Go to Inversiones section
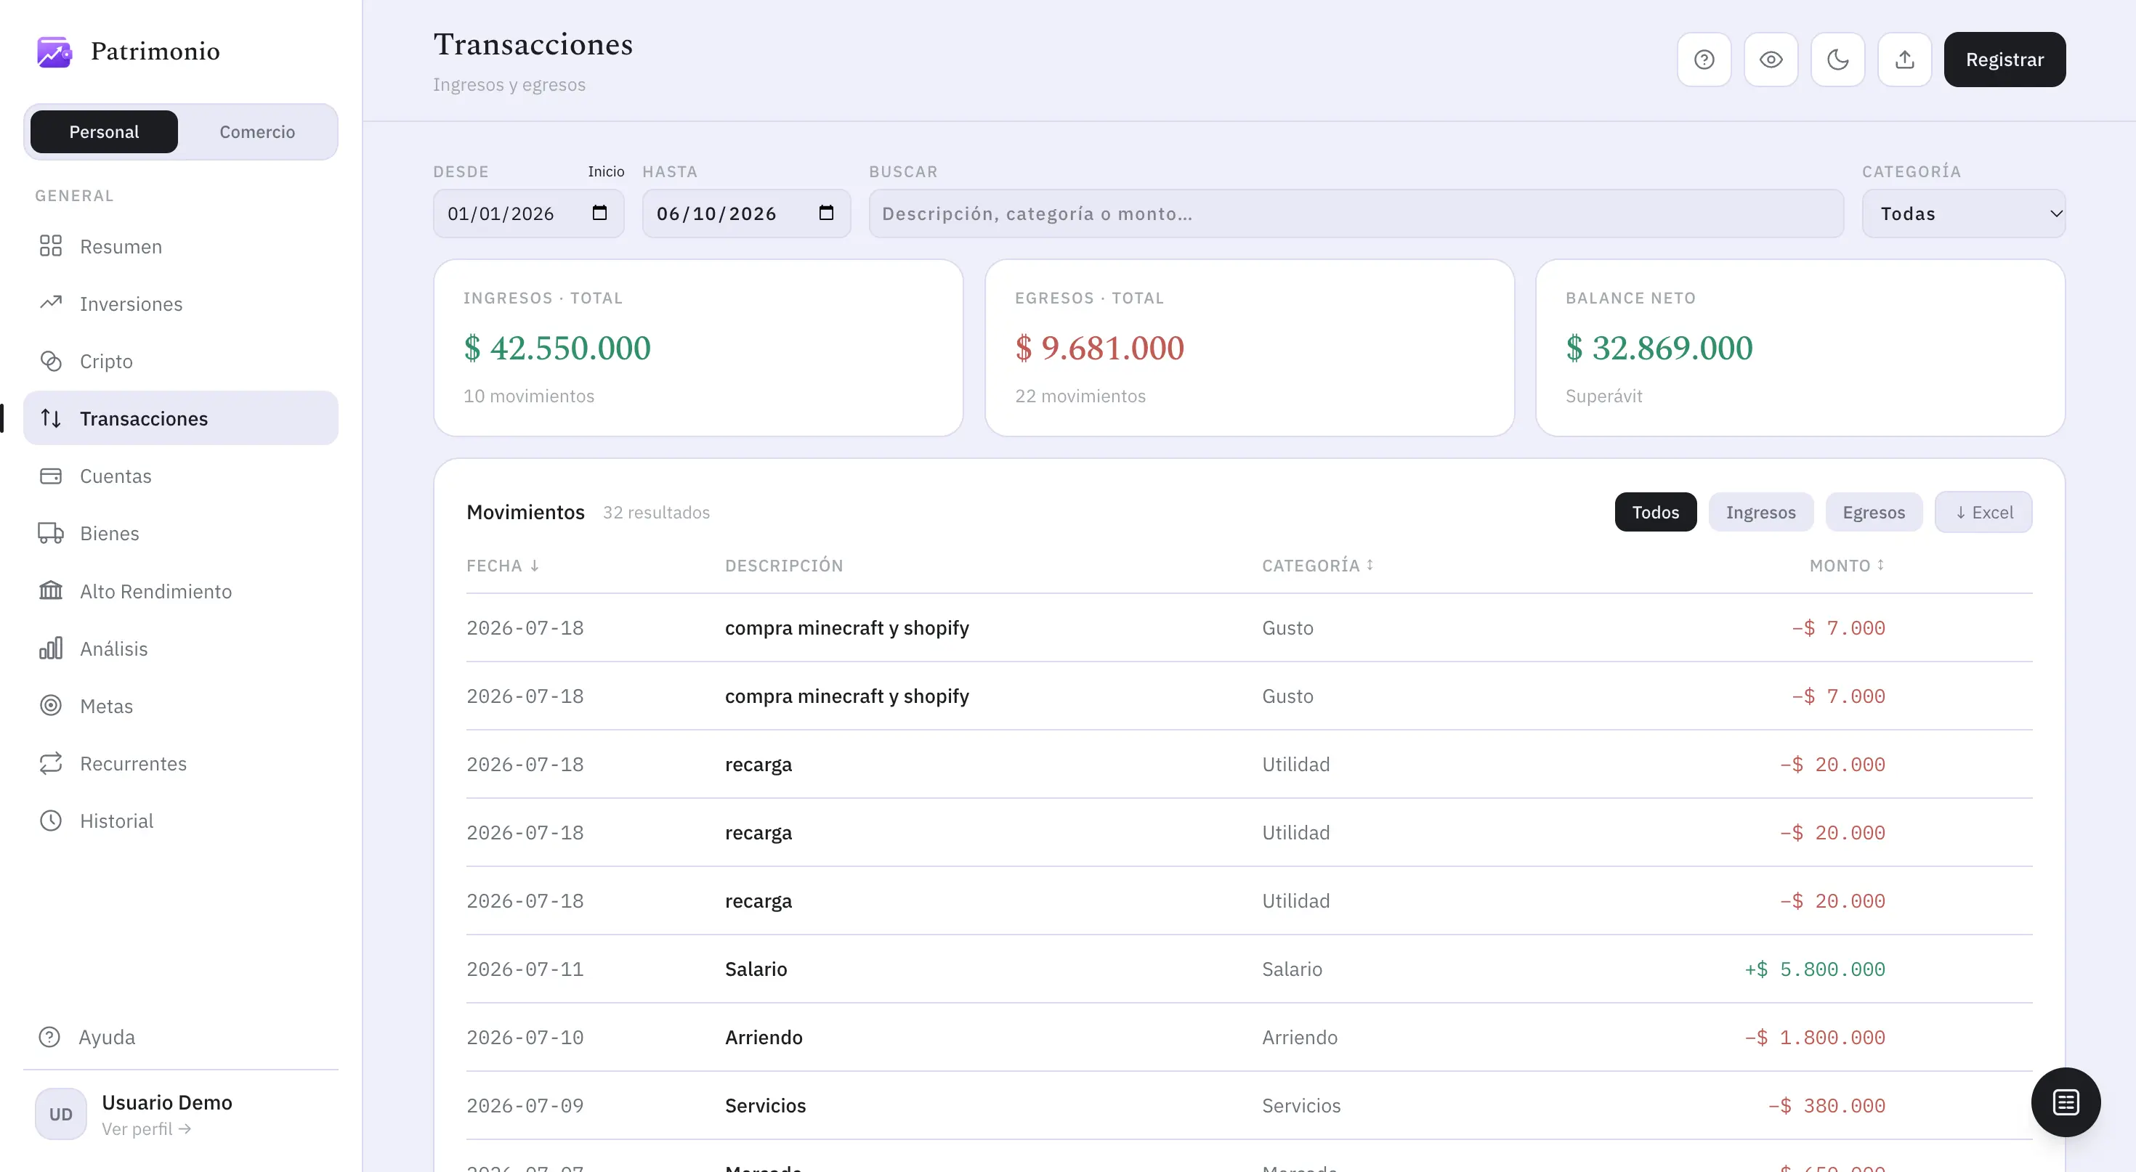Image resolution: width=2136 pixels, height=1172 pixels. 181,304
